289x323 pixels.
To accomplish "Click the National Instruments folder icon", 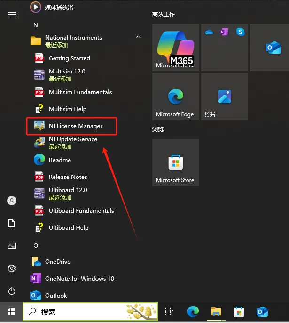I will pyautogui.click(x=36, y=40).
